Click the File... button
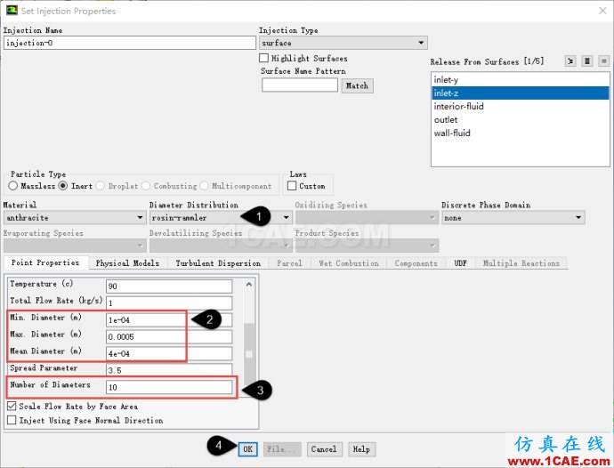This screenshot has height=468, width=614. click(282, 448)
